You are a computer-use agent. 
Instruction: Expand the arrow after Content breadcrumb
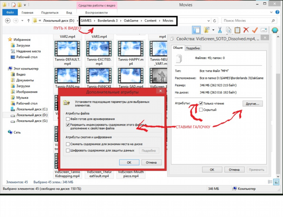[x=160, y=21]
